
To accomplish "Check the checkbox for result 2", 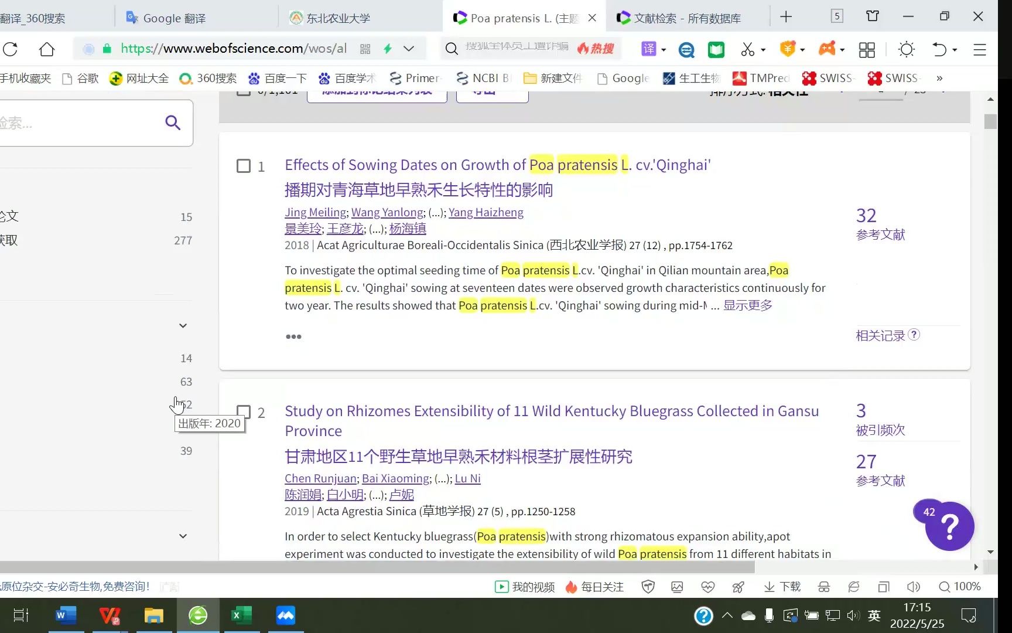I will [x=244, y=412].
